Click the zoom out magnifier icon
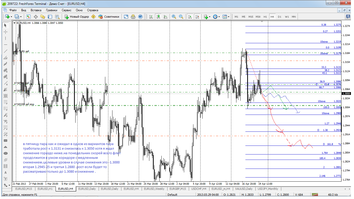The image size is (354, 199). pyautogui.click(x=181, y=17)
